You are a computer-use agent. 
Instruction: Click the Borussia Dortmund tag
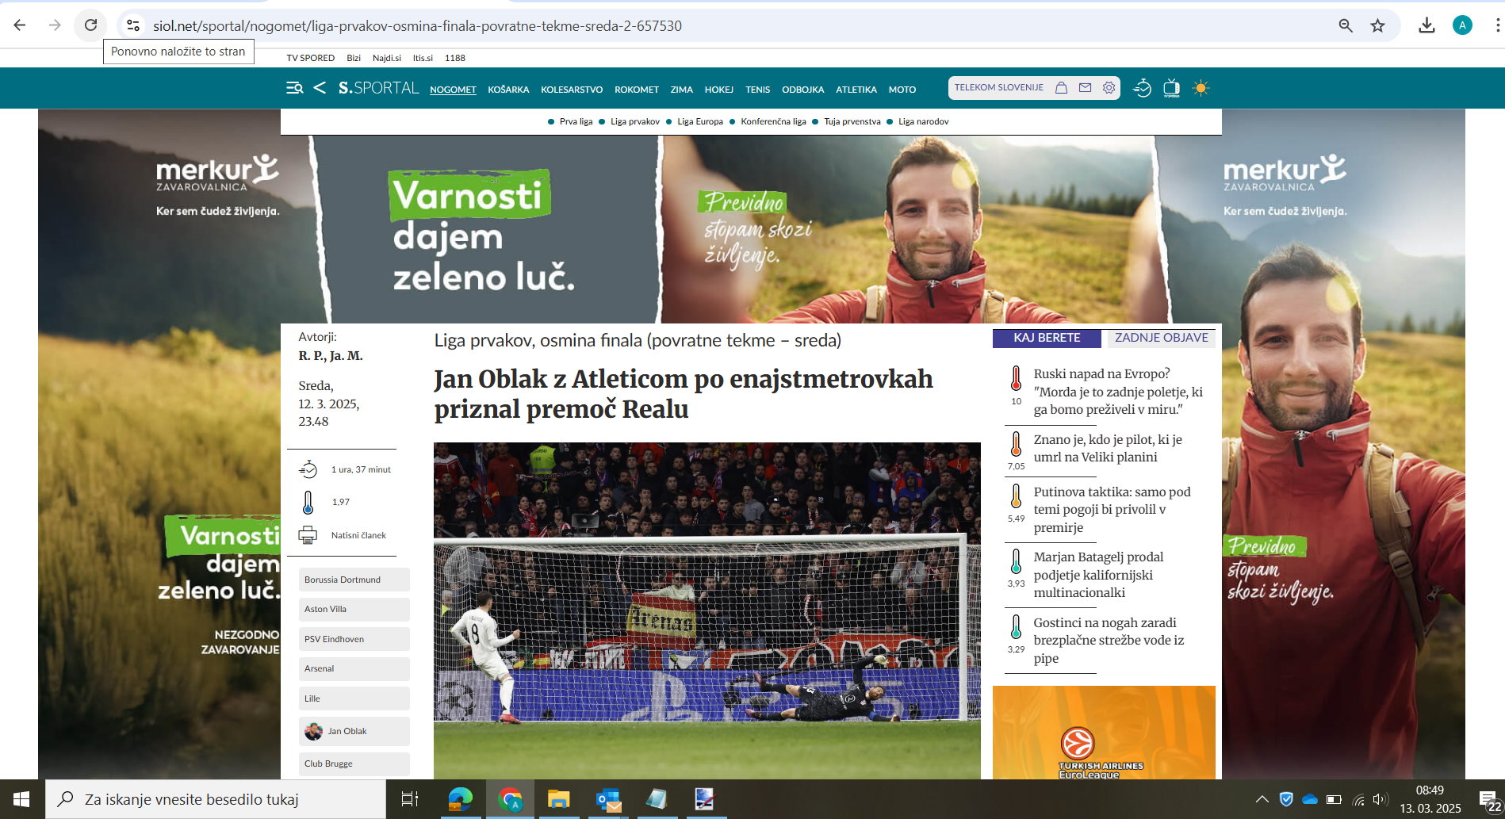point(343,580)
